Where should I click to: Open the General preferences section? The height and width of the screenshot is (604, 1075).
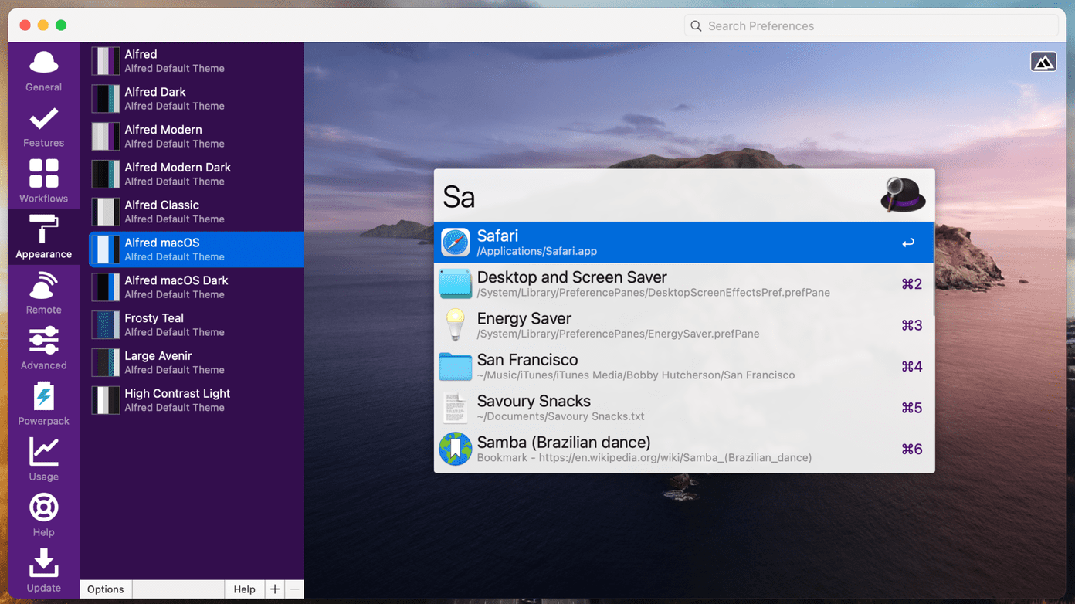tap(43, 70)
